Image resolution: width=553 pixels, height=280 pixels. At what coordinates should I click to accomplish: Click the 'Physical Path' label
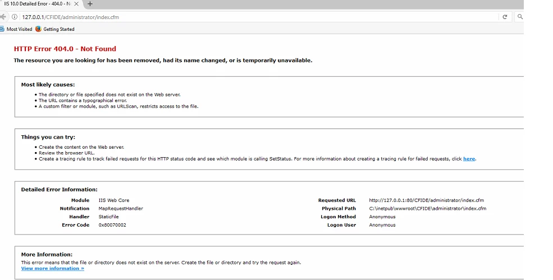pyautogui.click(x=339, y=208)
